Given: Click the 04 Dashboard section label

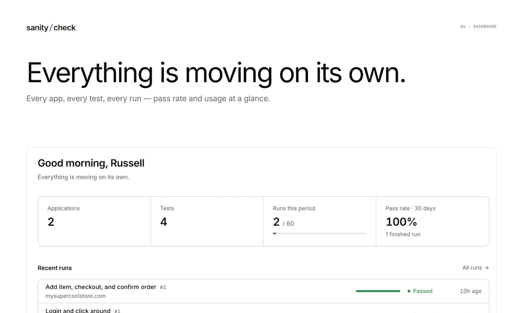Looking at the screenshot, I should tap(478, 26).
